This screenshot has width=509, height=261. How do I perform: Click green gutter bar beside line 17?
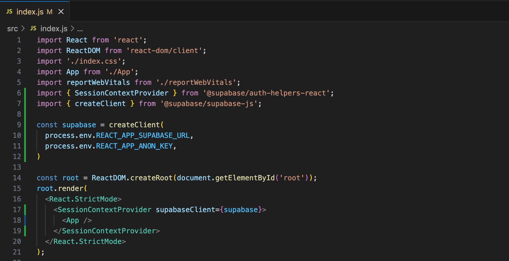pos(25,210)
